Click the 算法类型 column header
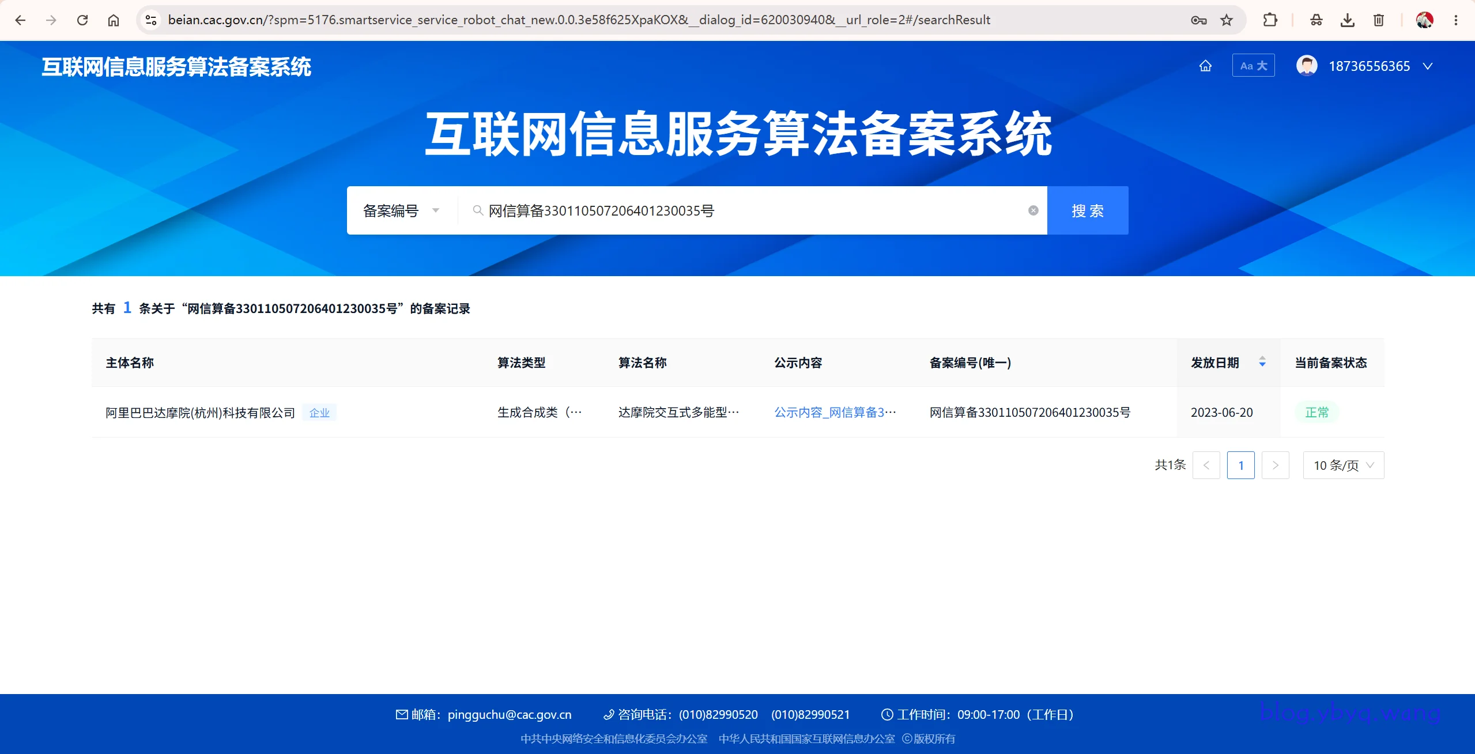Screen dimensions: 1475x754 522,363
